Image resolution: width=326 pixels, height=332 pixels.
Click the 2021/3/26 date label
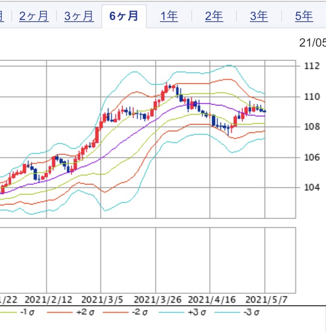click(x=158, y=300)
